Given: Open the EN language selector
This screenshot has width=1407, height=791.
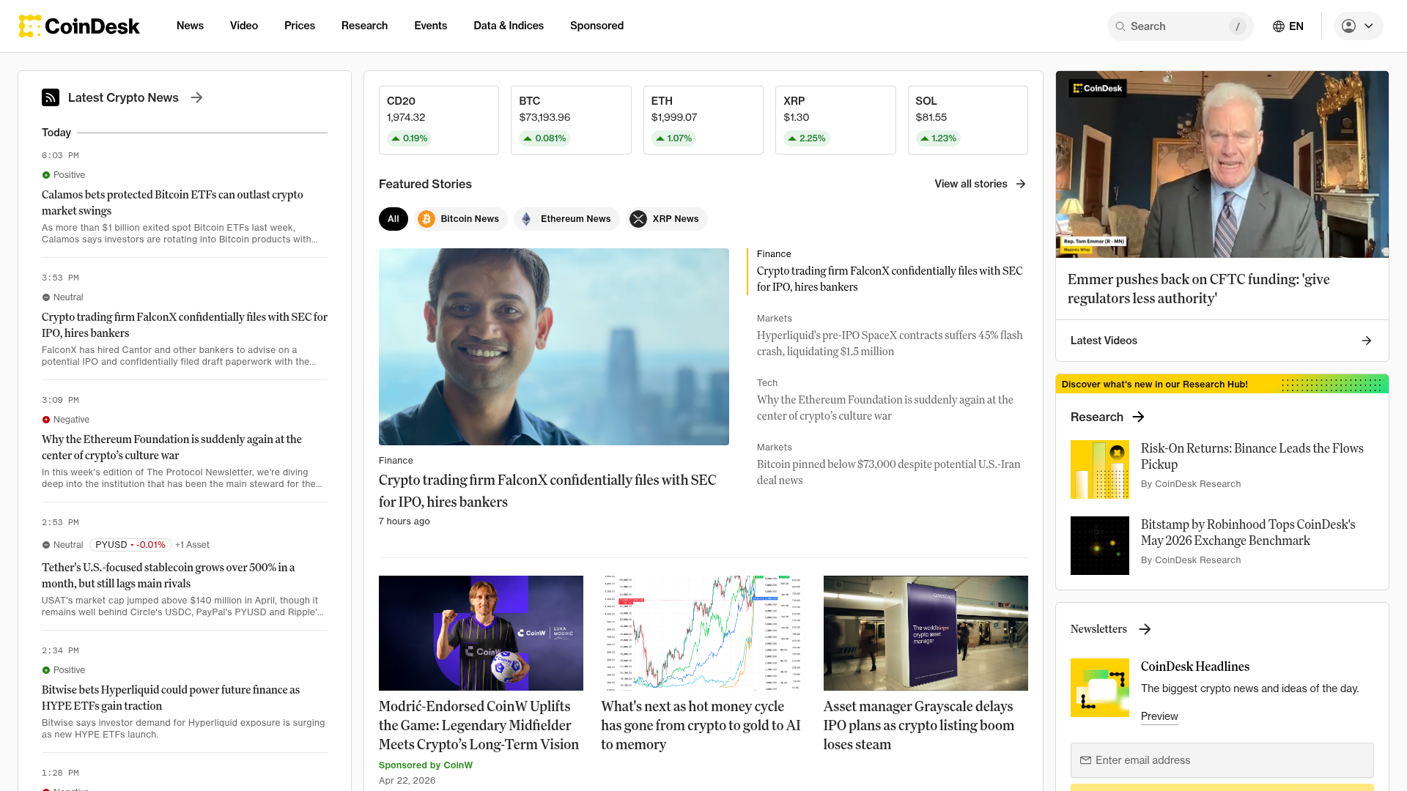Looking at the screenshot, I should pyautogui.click(x=1288, y=26).
